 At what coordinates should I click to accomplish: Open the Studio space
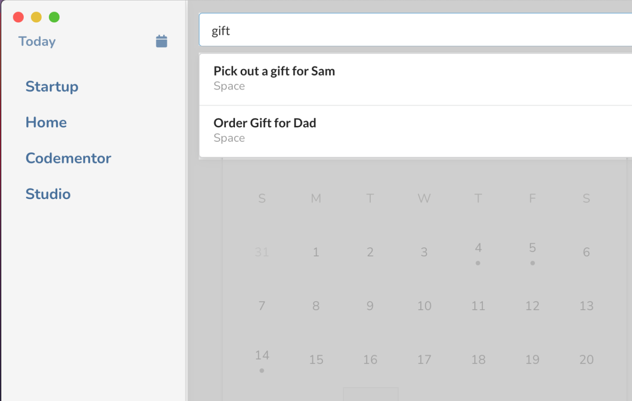point(48,194)
